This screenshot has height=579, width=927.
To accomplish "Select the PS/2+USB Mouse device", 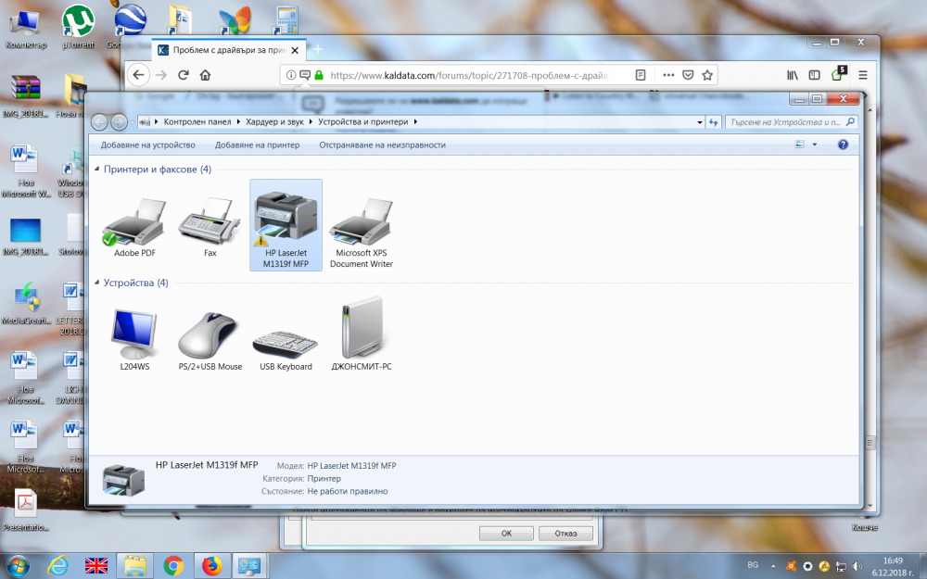I will (210, 340).
